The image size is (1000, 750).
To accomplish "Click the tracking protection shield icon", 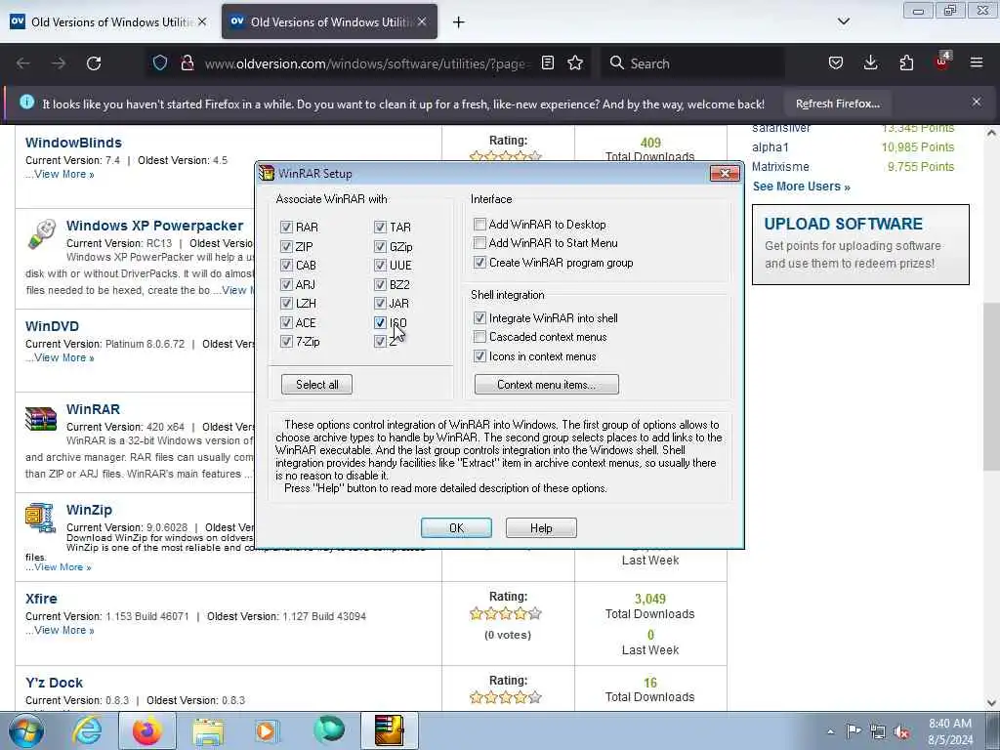I will [x=160, y=63].
